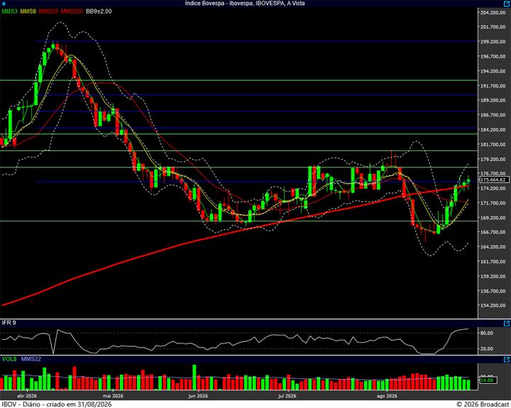The image size is (511, 408).
Task: Click the 176.700,00 price axis label
Action: pyautogui.click(x=493, y=173)
